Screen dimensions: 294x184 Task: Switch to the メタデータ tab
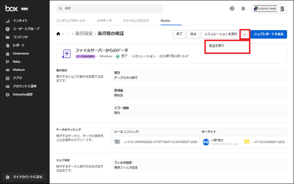[x=104, y=20]
